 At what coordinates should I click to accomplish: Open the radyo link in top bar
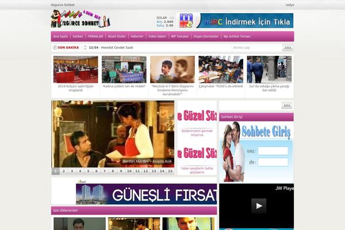pos(290,5)
